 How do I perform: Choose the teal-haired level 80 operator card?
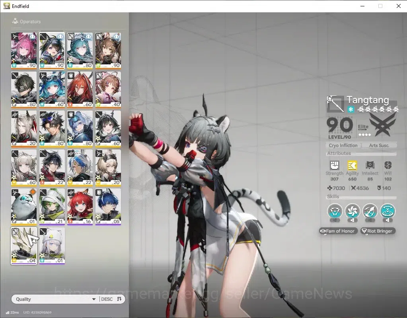(80, 50)
